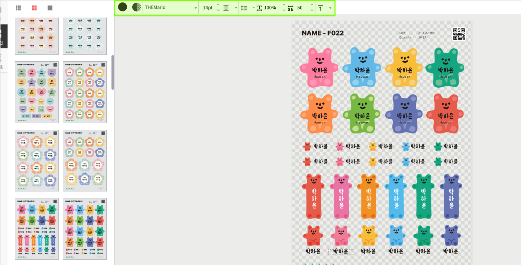This screenshot has height=265, width=521.
Task: Click the vertical align top icon
Action: 320,8
